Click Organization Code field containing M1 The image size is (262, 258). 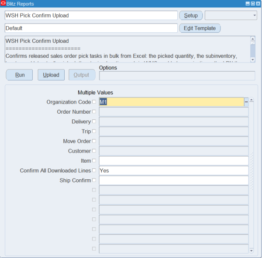click(x=172, y=102)
